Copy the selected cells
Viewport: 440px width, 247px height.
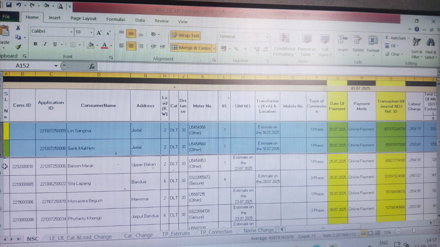(18, 37)
